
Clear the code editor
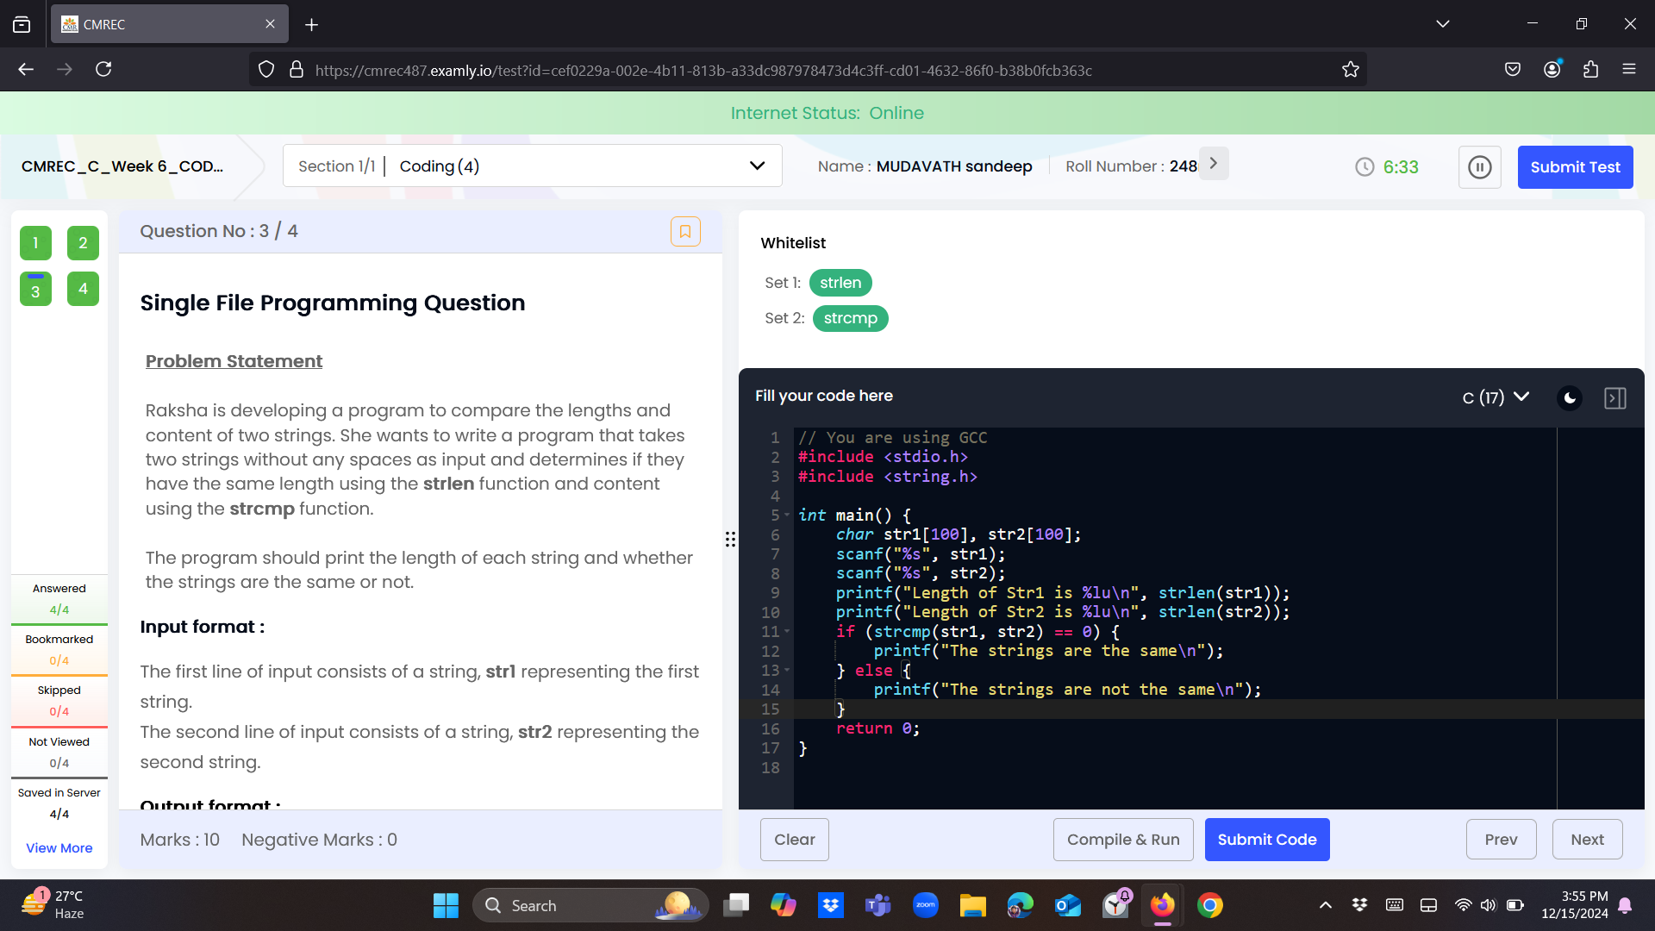795,840
